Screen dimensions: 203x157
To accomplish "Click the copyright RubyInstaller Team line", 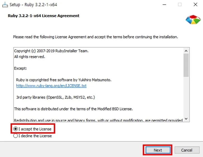I will (x=51, y=51).
